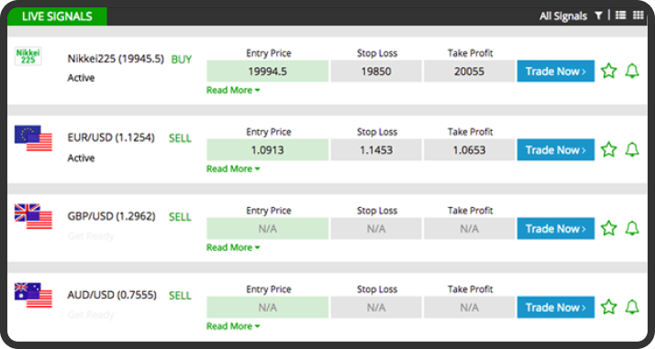Expand Read More under EUR/USD
655x349 pixels.
tap(233, 169)
